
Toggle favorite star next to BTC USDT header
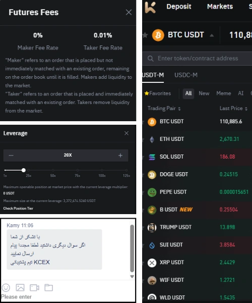[145, 35]
